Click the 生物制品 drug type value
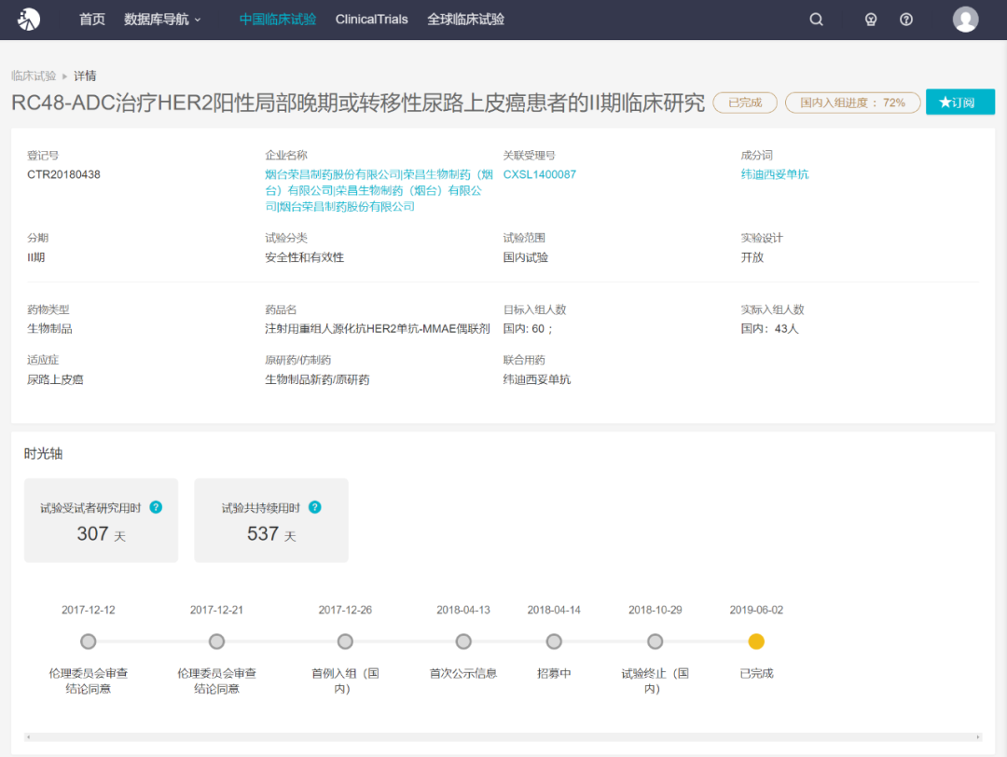 [49, 329]
